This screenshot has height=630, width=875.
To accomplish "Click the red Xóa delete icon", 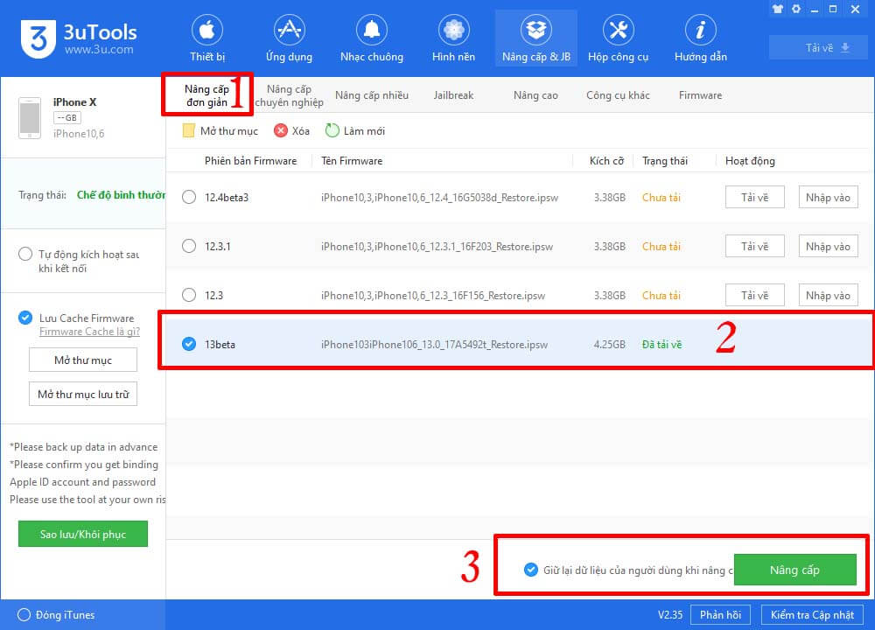I will pyautogui.click(x=281, y=130).
